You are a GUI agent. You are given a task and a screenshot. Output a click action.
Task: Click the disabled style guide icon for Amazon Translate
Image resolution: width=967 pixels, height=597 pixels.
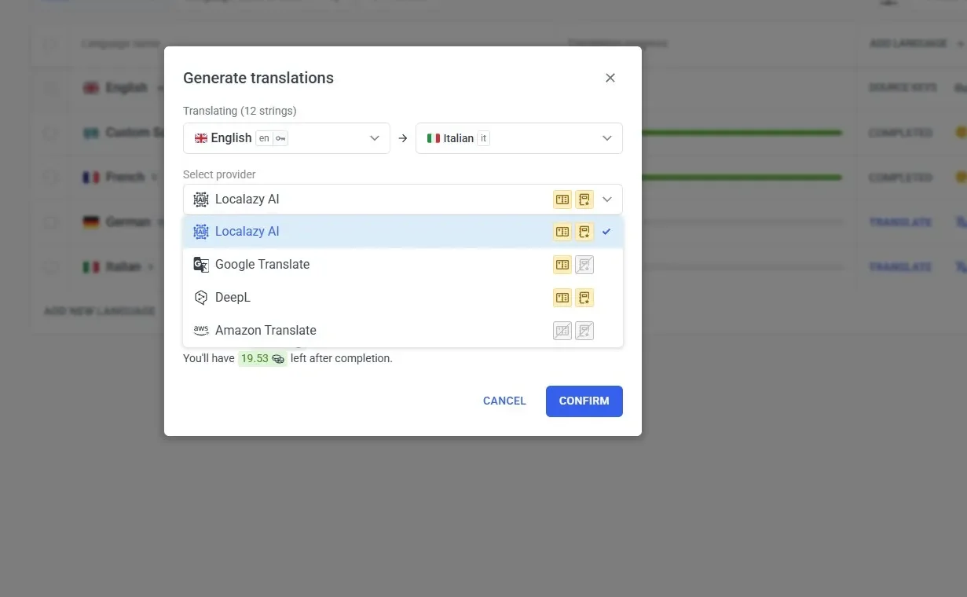tap(584, 331)
